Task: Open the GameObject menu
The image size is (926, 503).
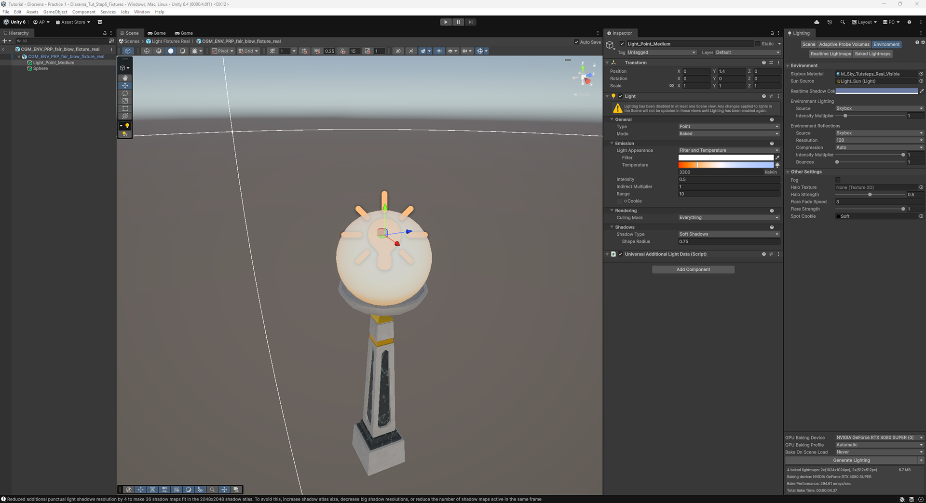Action: click(55, 12)
